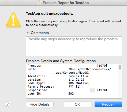Select the 'TestApp quit unexpectedly.' heading
This screenshot has width=127, height=112.
(50, 14)
